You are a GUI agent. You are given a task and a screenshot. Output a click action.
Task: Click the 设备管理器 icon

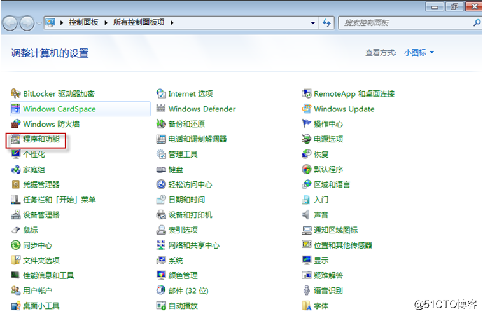click(x=15, y=215)
